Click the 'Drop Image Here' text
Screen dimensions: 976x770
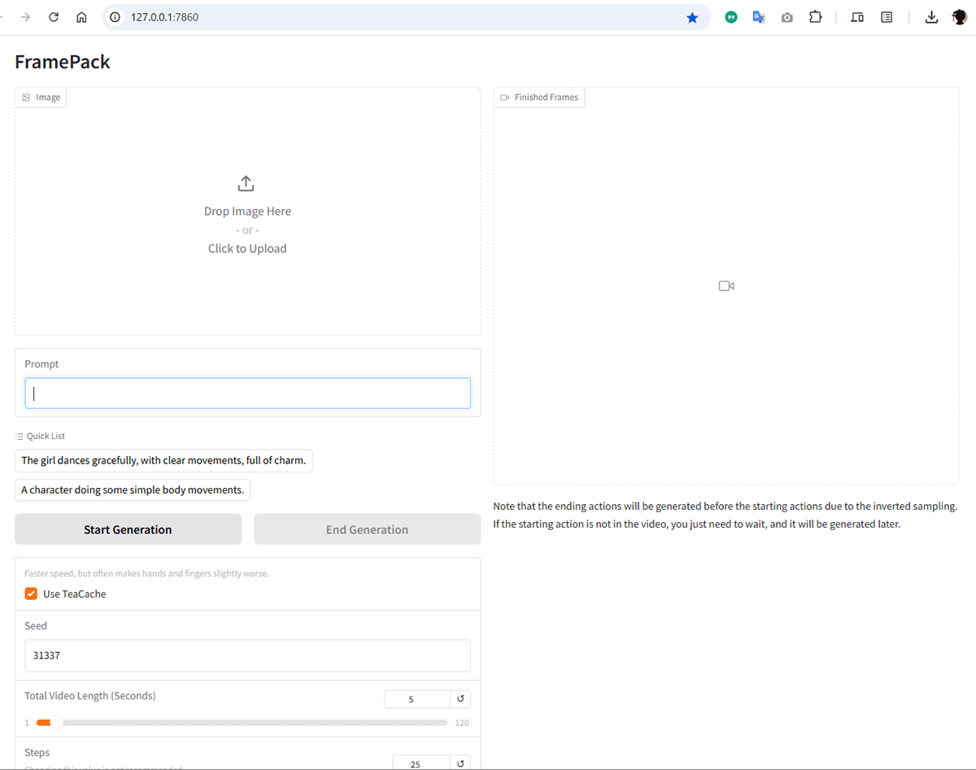click(247, 211)
